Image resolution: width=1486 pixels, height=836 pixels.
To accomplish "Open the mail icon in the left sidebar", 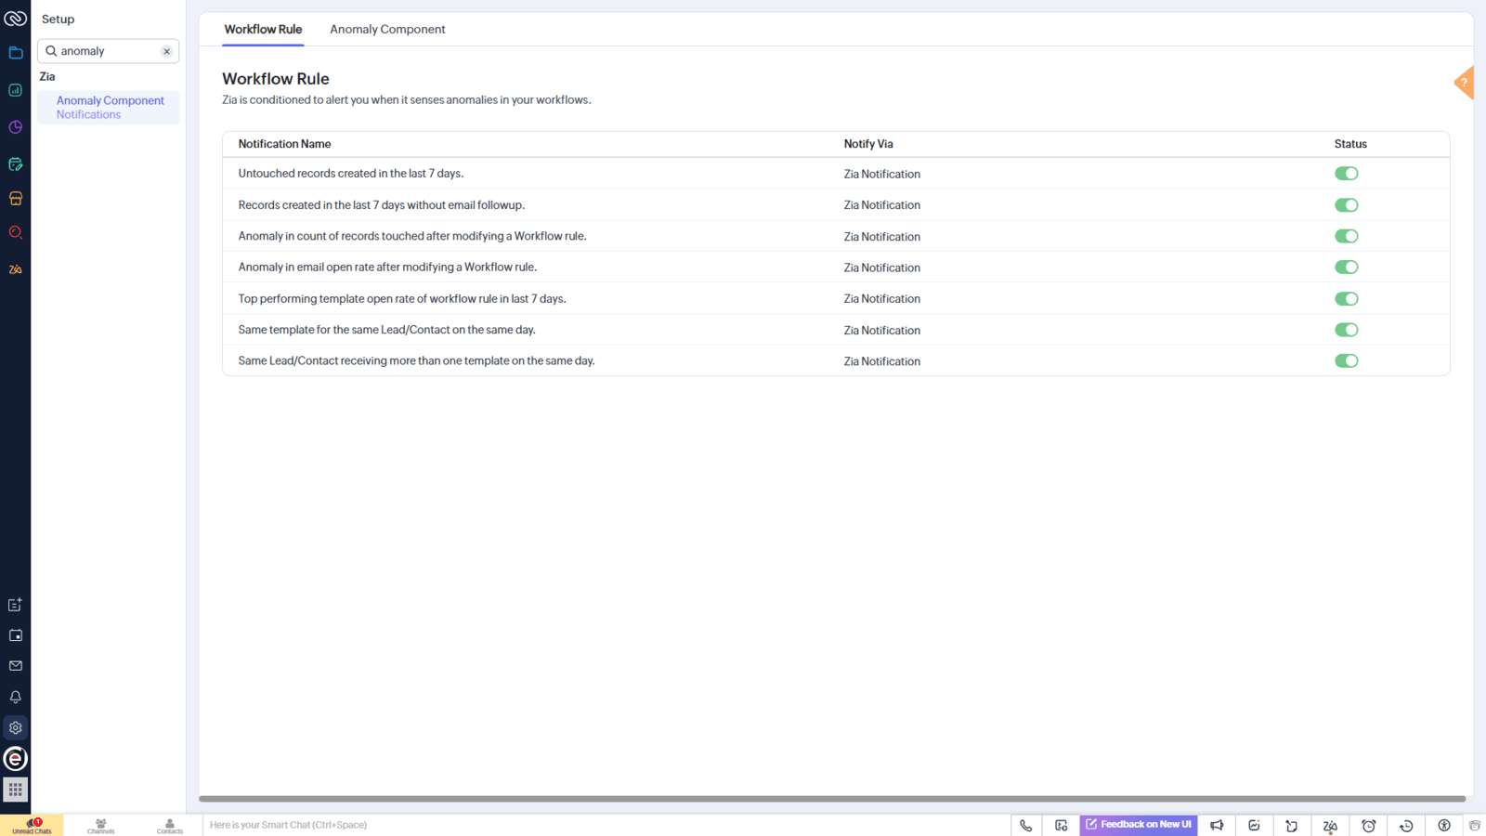I will (x=15, y=665).
